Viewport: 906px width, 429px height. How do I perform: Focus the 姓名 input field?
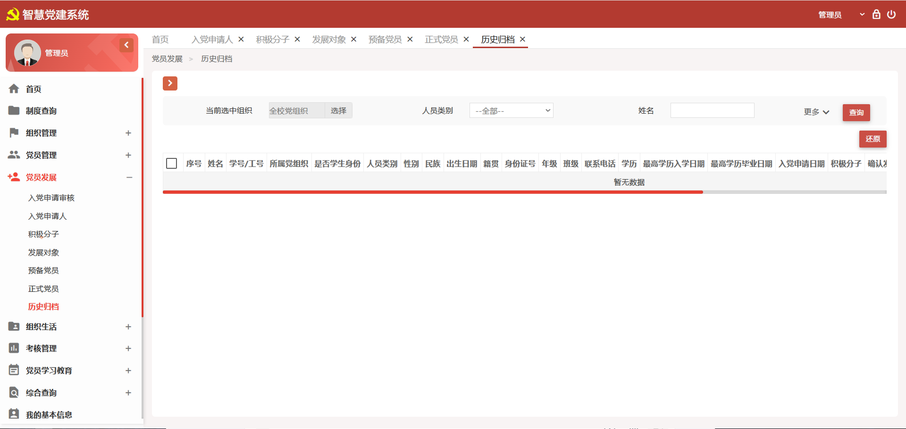[712, 110]
